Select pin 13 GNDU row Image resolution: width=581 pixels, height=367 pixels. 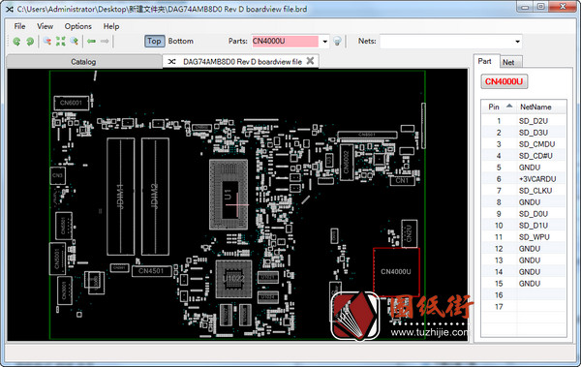(x=524, y=260)
